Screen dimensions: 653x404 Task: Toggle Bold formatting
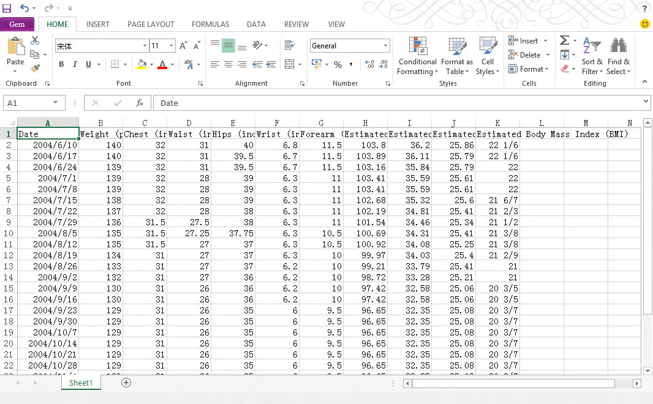coord(61,64)
